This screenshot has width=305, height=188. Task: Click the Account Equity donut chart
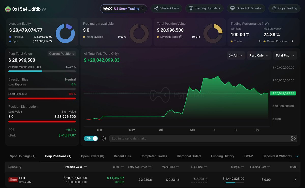click(65, 34)
